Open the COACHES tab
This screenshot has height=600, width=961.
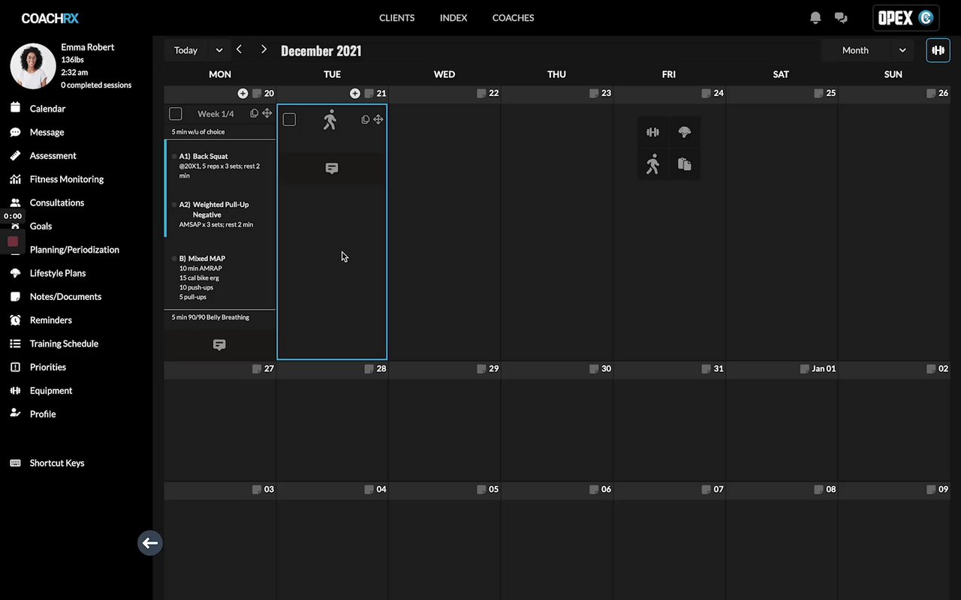[x=513, y=18]
